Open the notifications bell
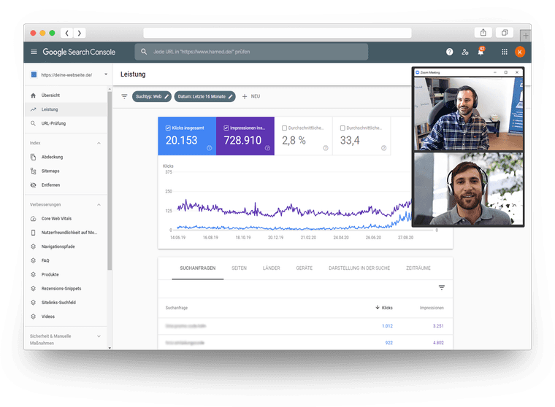Viewport: 555px width, 407px height. coord(481,52)
